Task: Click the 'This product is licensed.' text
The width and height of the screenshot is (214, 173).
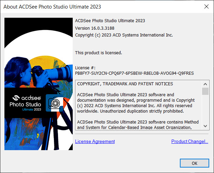Action: (98, 53)
